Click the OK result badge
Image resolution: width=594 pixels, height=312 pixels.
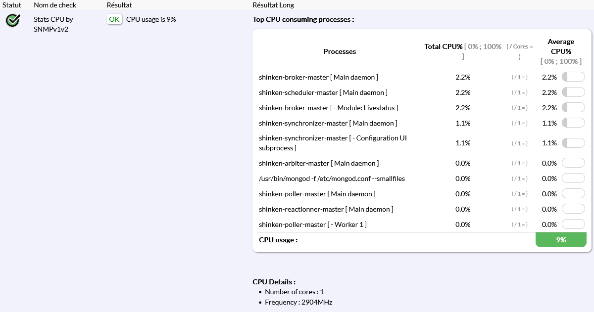click(114, 19)
